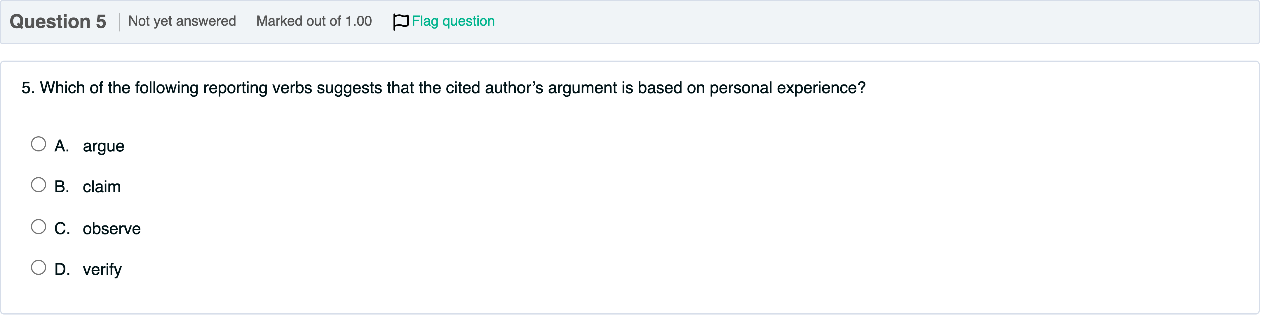Choose the radio button for option B
Image resolution: width=1261 pixels, height=332 pixels.
tap(38, 185)
